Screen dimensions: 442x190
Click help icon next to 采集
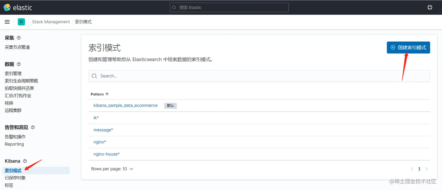tap(19, 38)
